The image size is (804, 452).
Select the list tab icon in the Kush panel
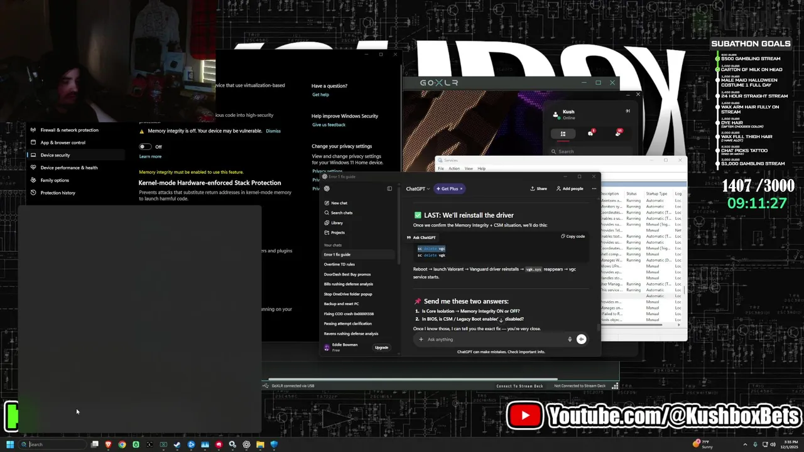(x=563, y=134)
